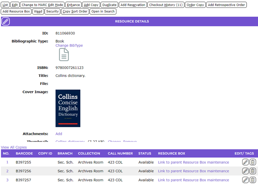
Task: Click the BARCODE column header
Action: [24, 153]
